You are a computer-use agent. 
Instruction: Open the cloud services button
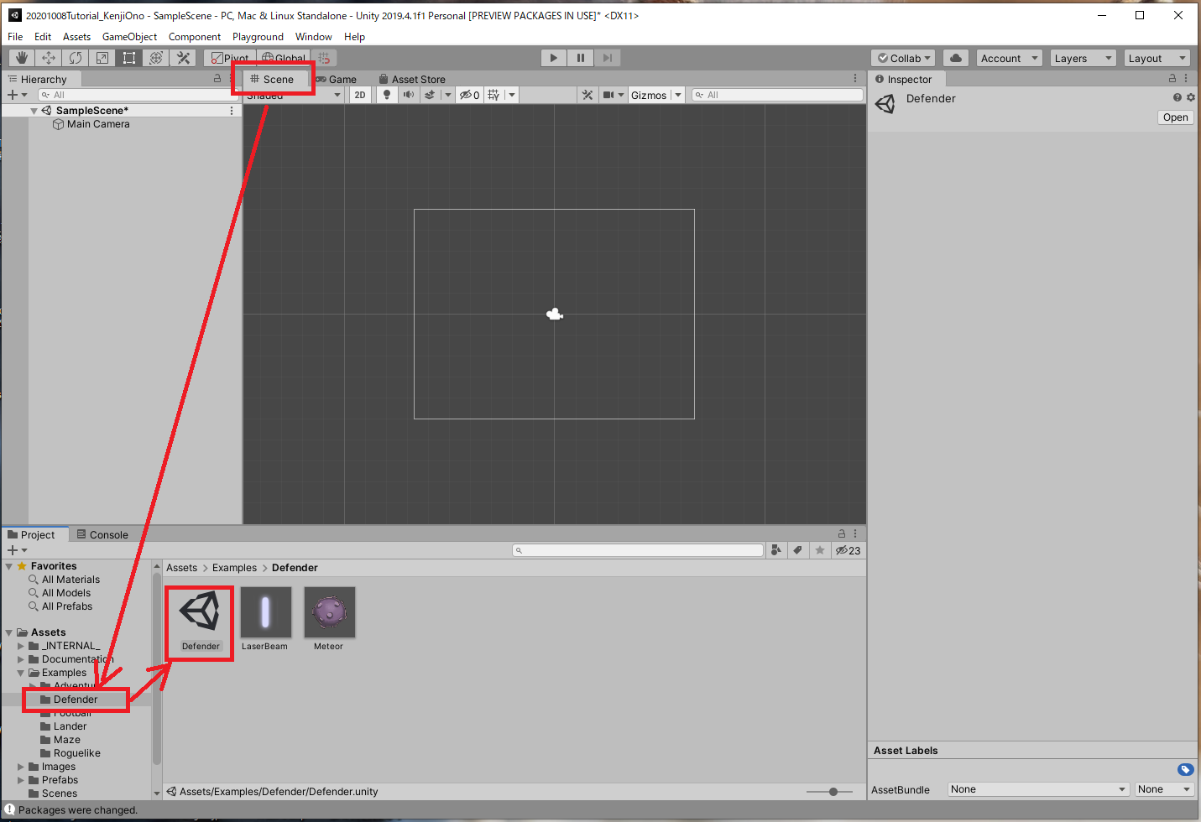(956, 58)
